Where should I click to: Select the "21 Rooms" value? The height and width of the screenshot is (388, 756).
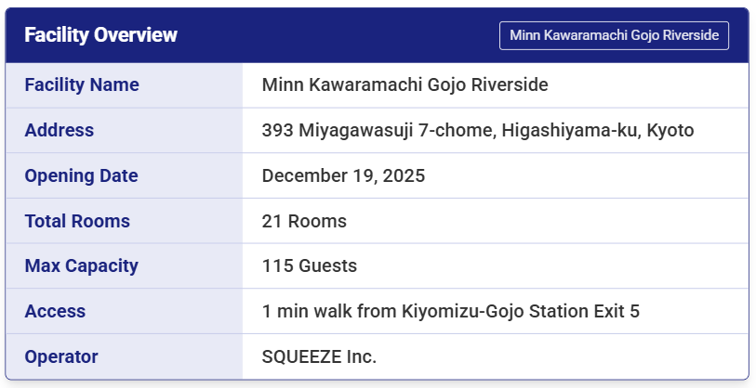point(304,221)
